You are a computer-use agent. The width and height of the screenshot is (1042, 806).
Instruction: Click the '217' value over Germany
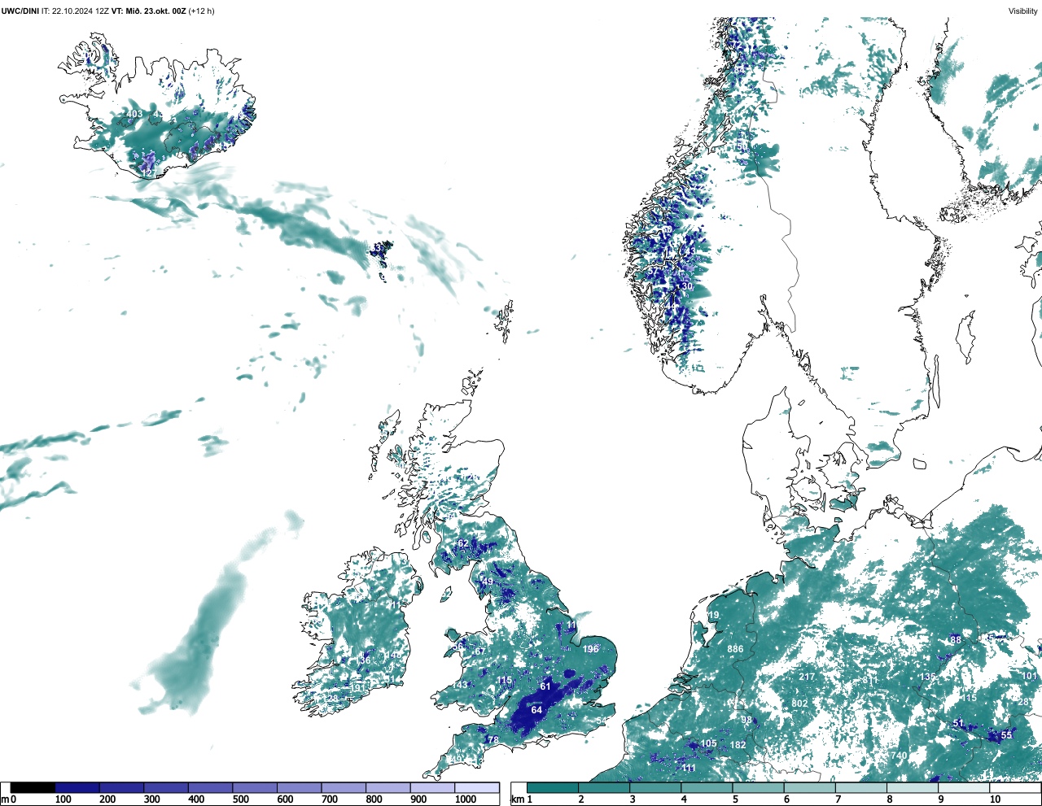[807, 677]
